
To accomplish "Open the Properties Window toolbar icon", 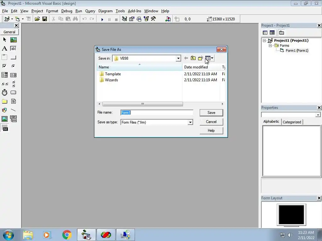I will [x=132, y=19].
